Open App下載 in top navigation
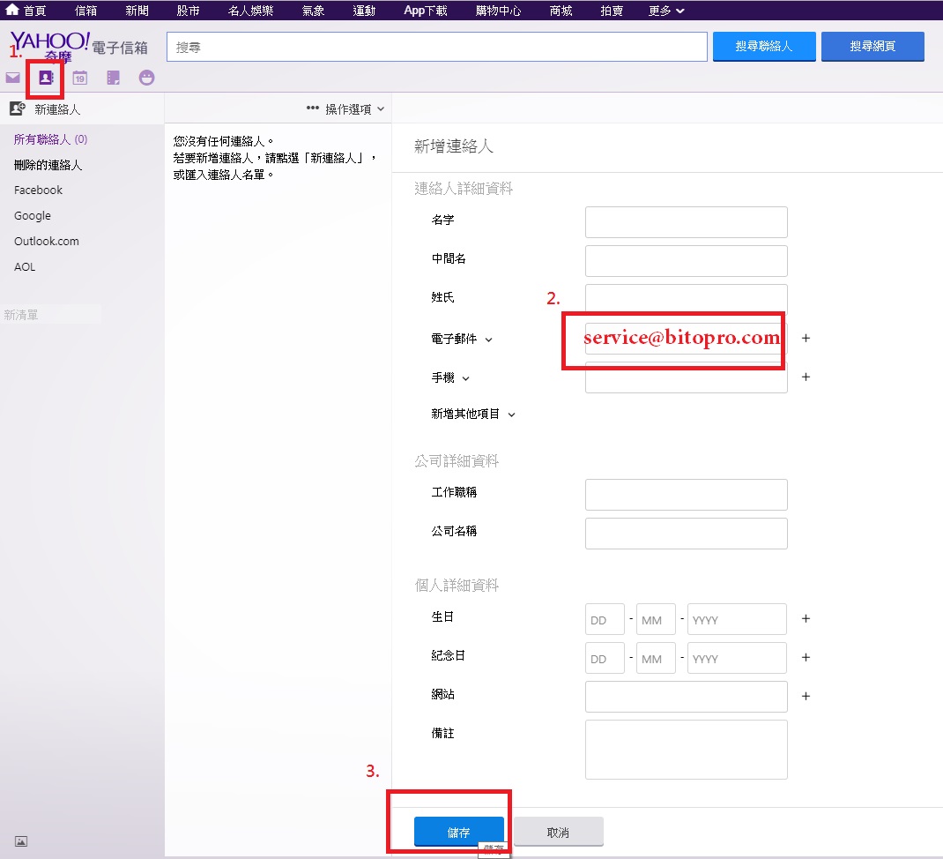Viewport: 943px width, 859px height. click(426, 11)
